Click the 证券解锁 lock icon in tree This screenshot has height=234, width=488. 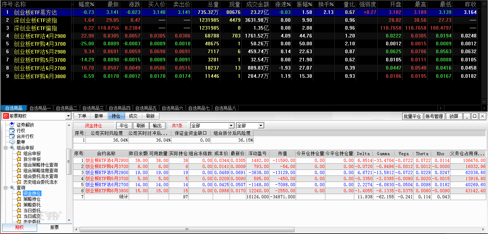point(12,125)
